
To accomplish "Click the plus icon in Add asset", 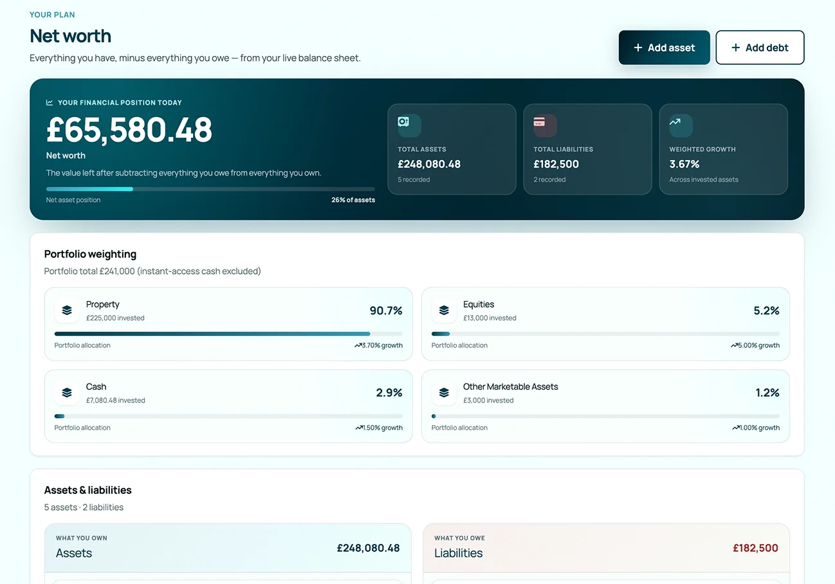I will pyautogui.click(x=638, y=48).
